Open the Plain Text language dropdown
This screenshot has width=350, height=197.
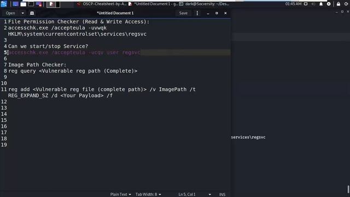(x=120, y=195)
